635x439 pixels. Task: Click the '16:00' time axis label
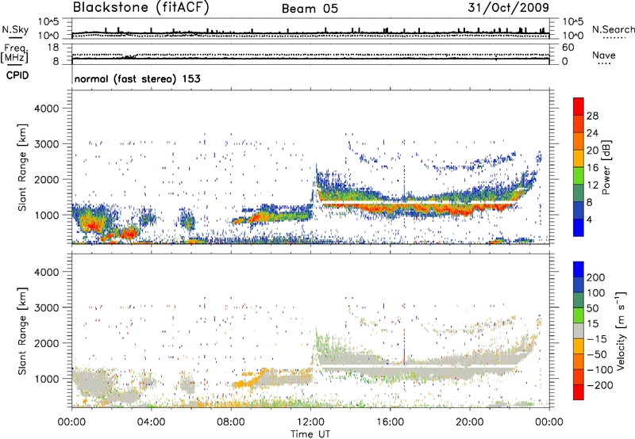[390, 422]
